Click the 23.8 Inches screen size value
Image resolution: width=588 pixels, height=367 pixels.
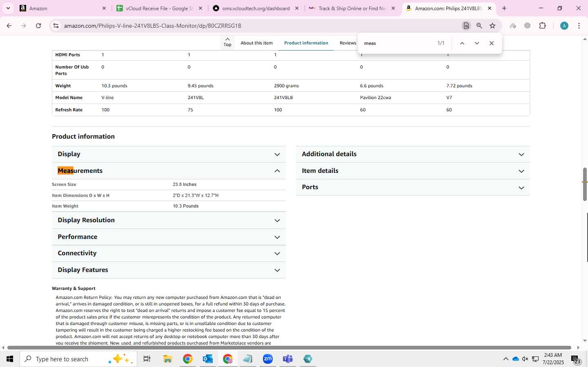point(185,184)
